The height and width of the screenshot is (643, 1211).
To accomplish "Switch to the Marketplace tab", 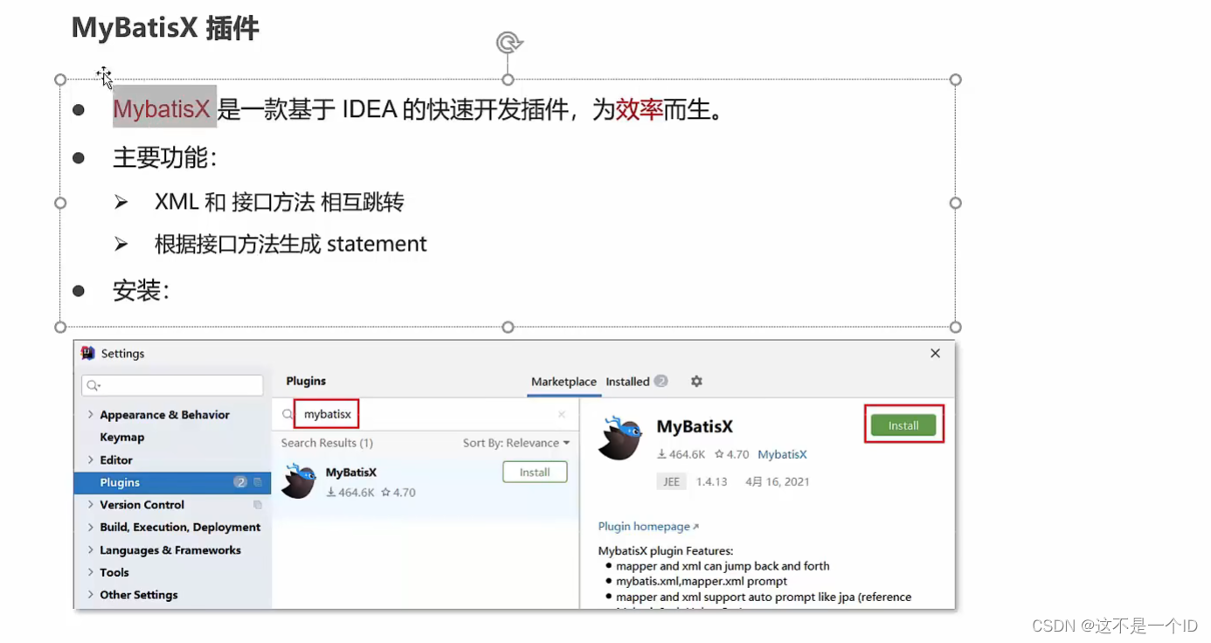I will point(564,382).
